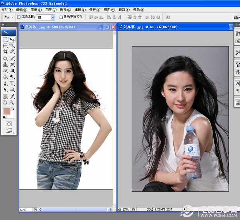Expand document status info arrow
This screenshot has height=220, width=240.
click(184, 209)
